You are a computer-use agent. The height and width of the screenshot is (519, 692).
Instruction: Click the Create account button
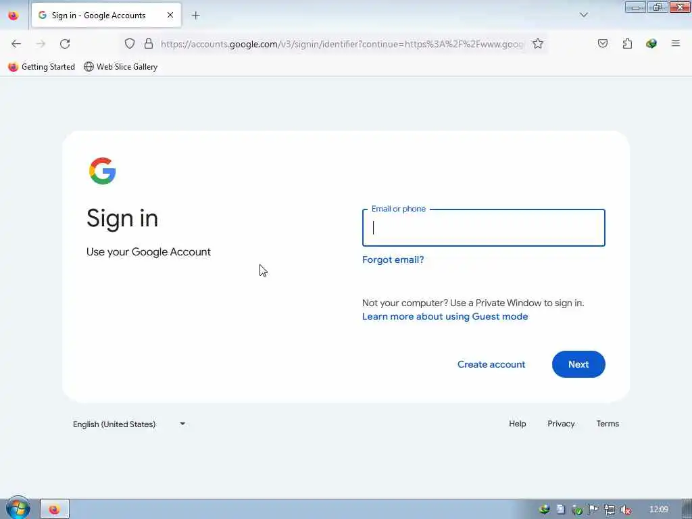pos(491,364)
